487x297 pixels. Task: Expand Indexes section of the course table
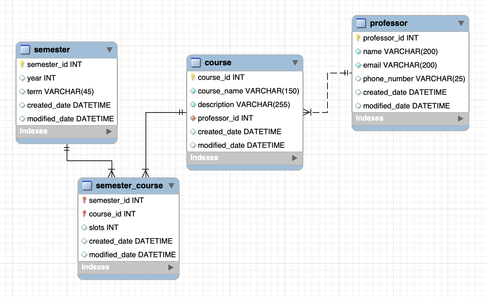click(295, 158)
